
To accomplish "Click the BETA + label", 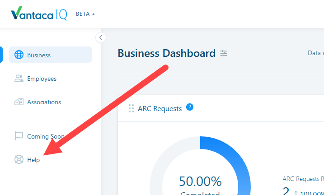I will tap(85, 14).
